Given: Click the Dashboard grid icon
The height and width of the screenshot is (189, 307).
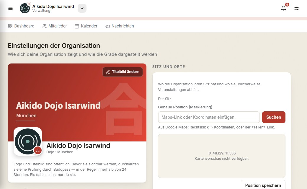Looking at the screenshot, I should 10,26.
